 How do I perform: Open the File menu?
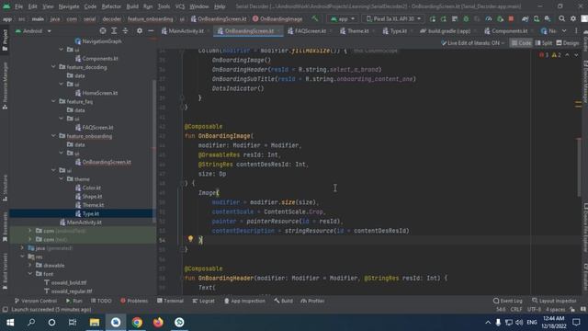(18, 6)
